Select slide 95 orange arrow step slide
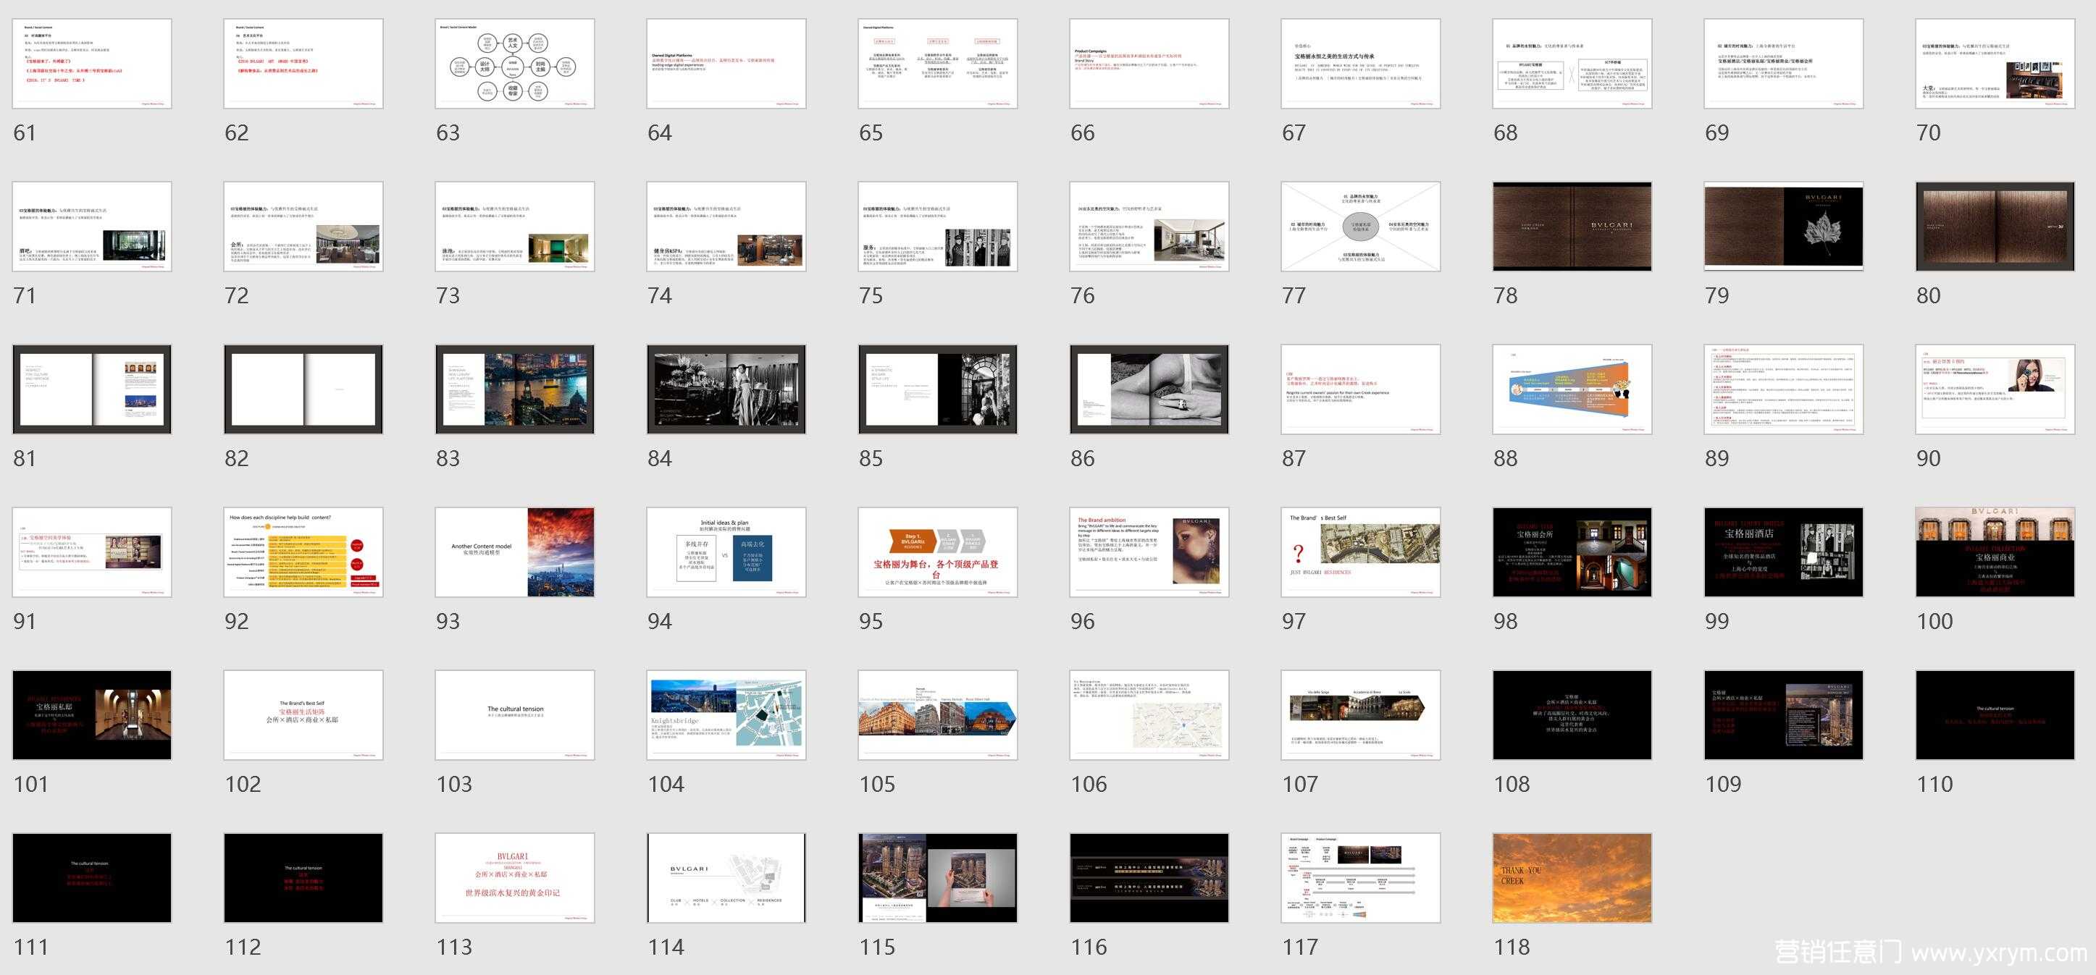 tap(938, 552)
